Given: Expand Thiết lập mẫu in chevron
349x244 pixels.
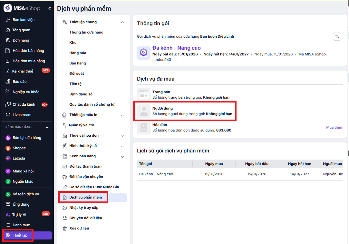Looking at the screenshot, I should [122, 115].
